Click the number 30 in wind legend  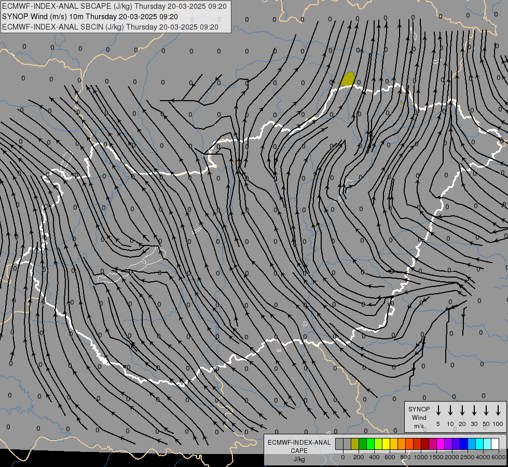pyautogui.click(x=474, y=424)
